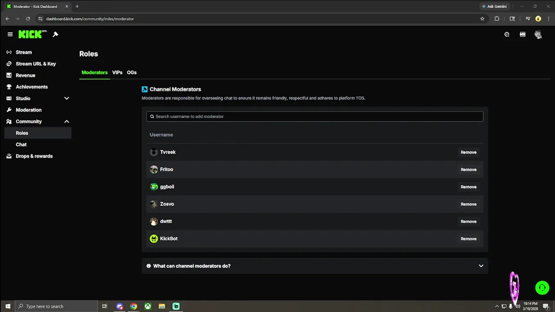Image resolution: width=555 pixels, height=312 pixels.
Task: Open Chrome from the taskbar
Action: coord(134,306)
